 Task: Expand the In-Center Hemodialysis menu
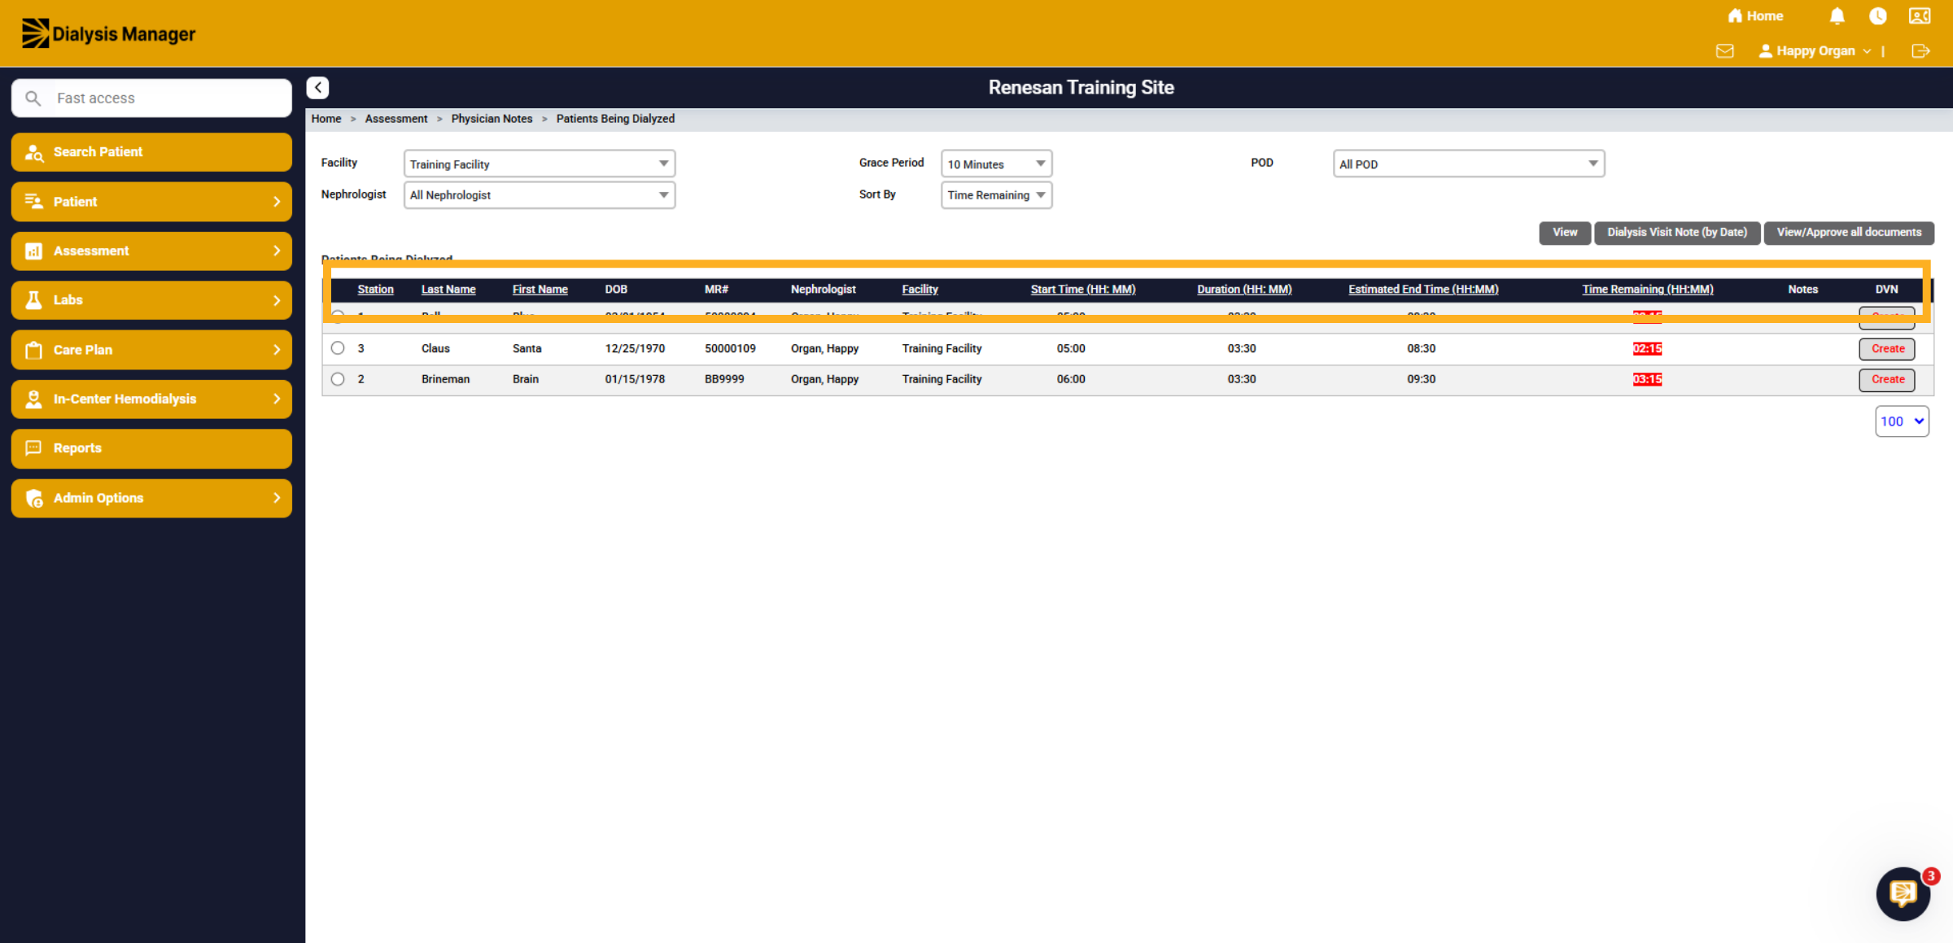pos(151,399)
